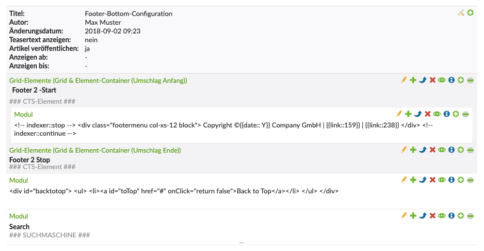Click the green plus on the footermenu module row

(x=408, y=114)
